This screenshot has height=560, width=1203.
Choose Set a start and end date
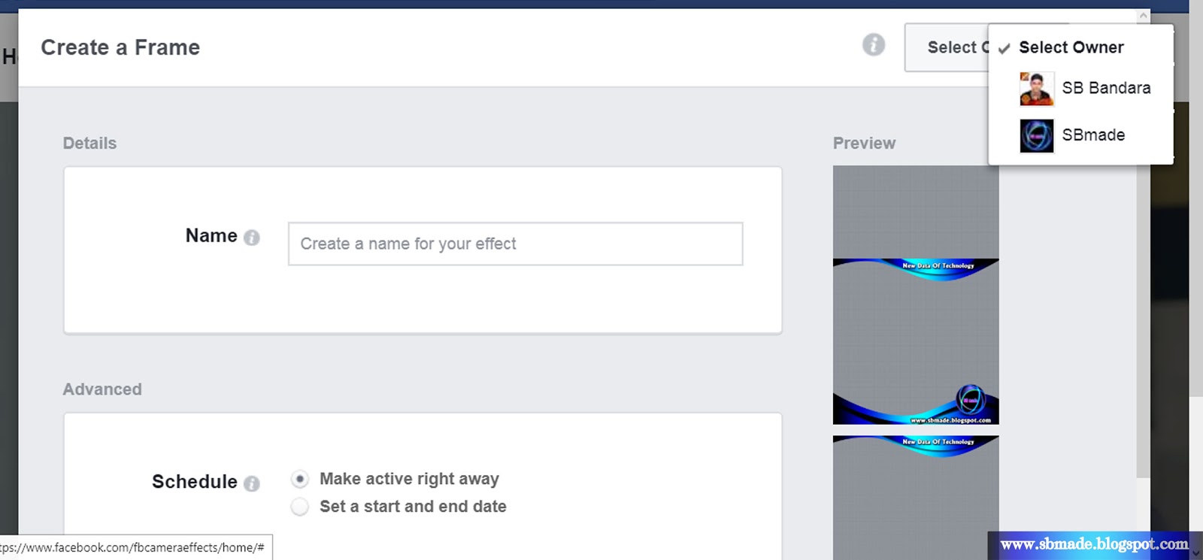[299, 507]
